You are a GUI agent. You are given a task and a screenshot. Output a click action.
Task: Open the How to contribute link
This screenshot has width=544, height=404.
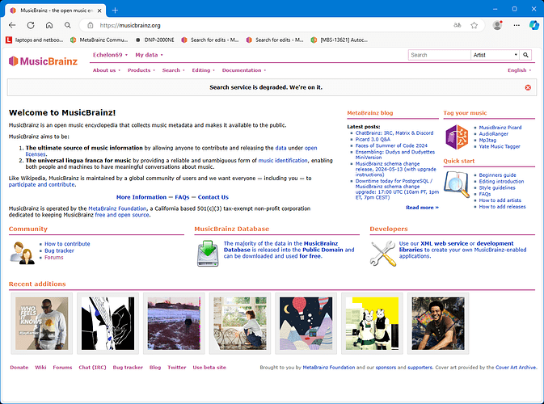(67, 244)
